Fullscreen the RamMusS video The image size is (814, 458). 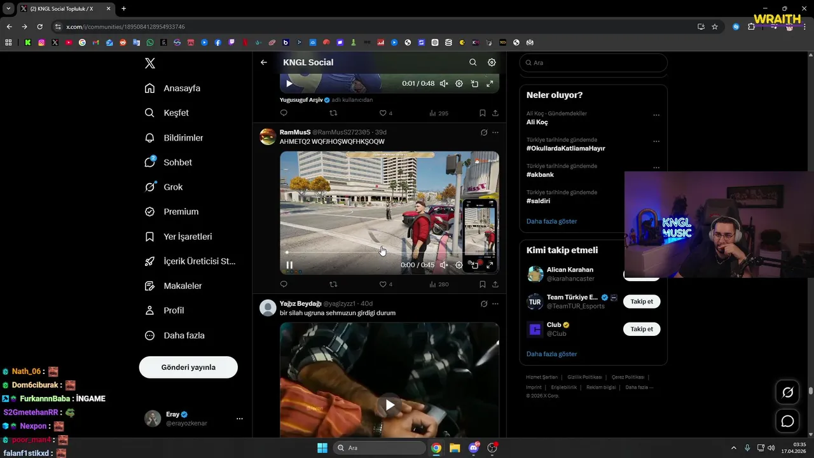click(x=490, y=265)
